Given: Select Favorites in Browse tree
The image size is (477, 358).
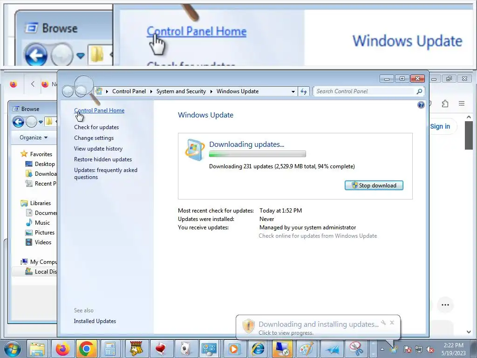Looking at the screenshot, I should click(36, 154).
